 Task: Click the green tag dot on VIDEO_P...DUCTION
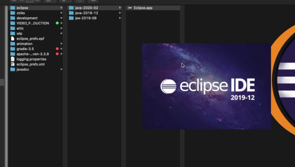tap(57, 23)
